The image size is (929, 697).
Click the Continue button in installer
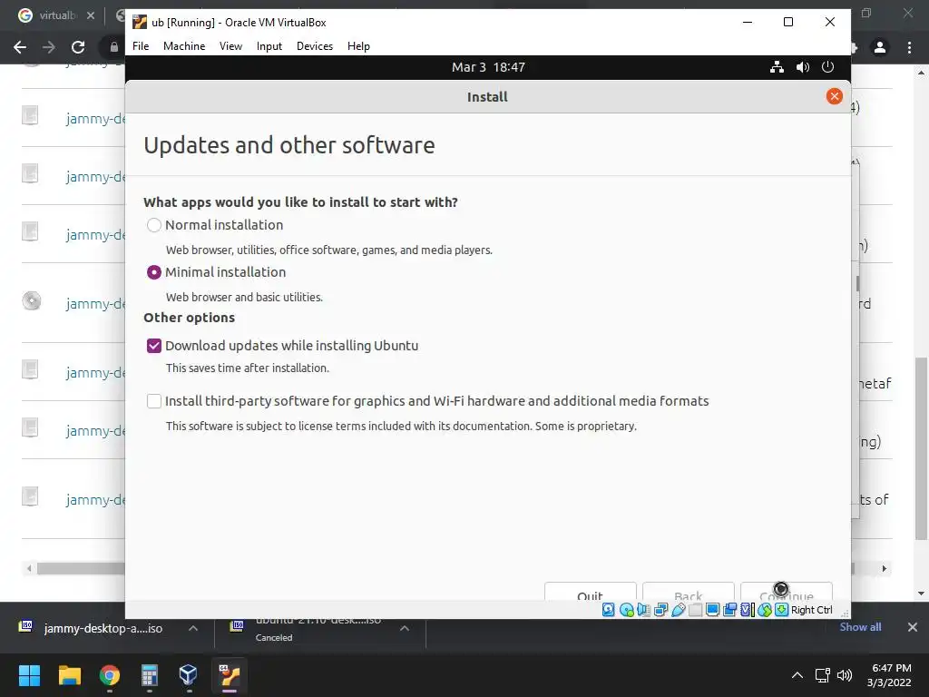(787, 592)
